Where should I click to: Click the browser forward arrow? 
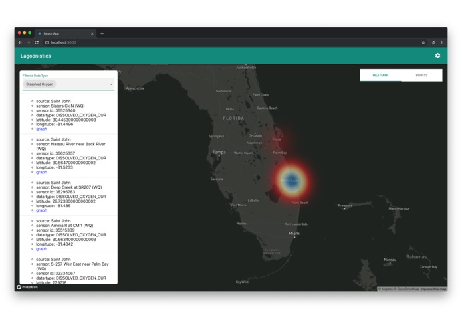(29, 42)
